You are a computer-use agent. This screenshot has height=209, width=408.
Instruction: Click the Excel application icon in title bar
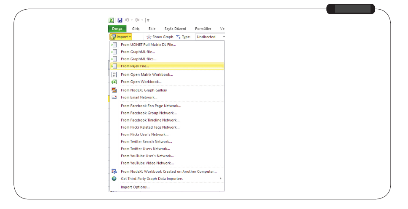pos(112,20)
